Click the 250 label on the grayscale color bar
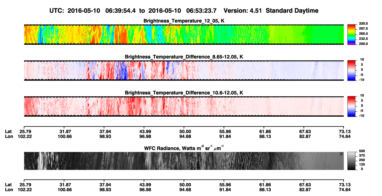 (x=362, y=160)
